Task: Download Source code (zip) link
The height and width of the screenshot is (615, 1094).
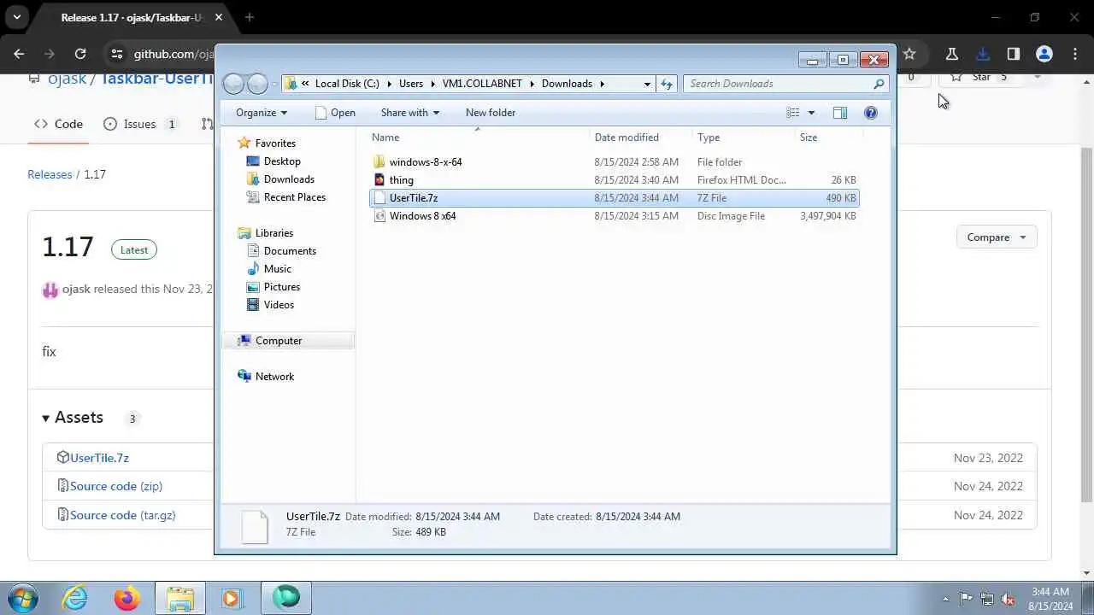Action: (116, 486)
